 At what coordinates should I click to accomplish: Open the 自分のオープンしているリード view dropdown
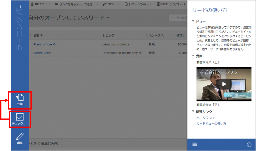[108, 18]
